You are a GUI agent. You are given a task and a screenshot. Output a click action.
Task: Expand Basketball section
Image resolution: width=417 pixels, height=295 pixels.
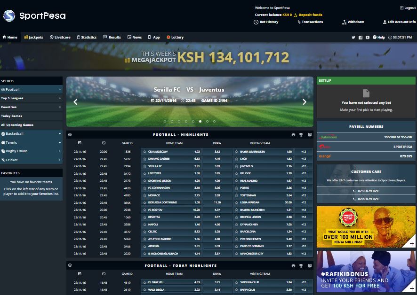(60, 133)
